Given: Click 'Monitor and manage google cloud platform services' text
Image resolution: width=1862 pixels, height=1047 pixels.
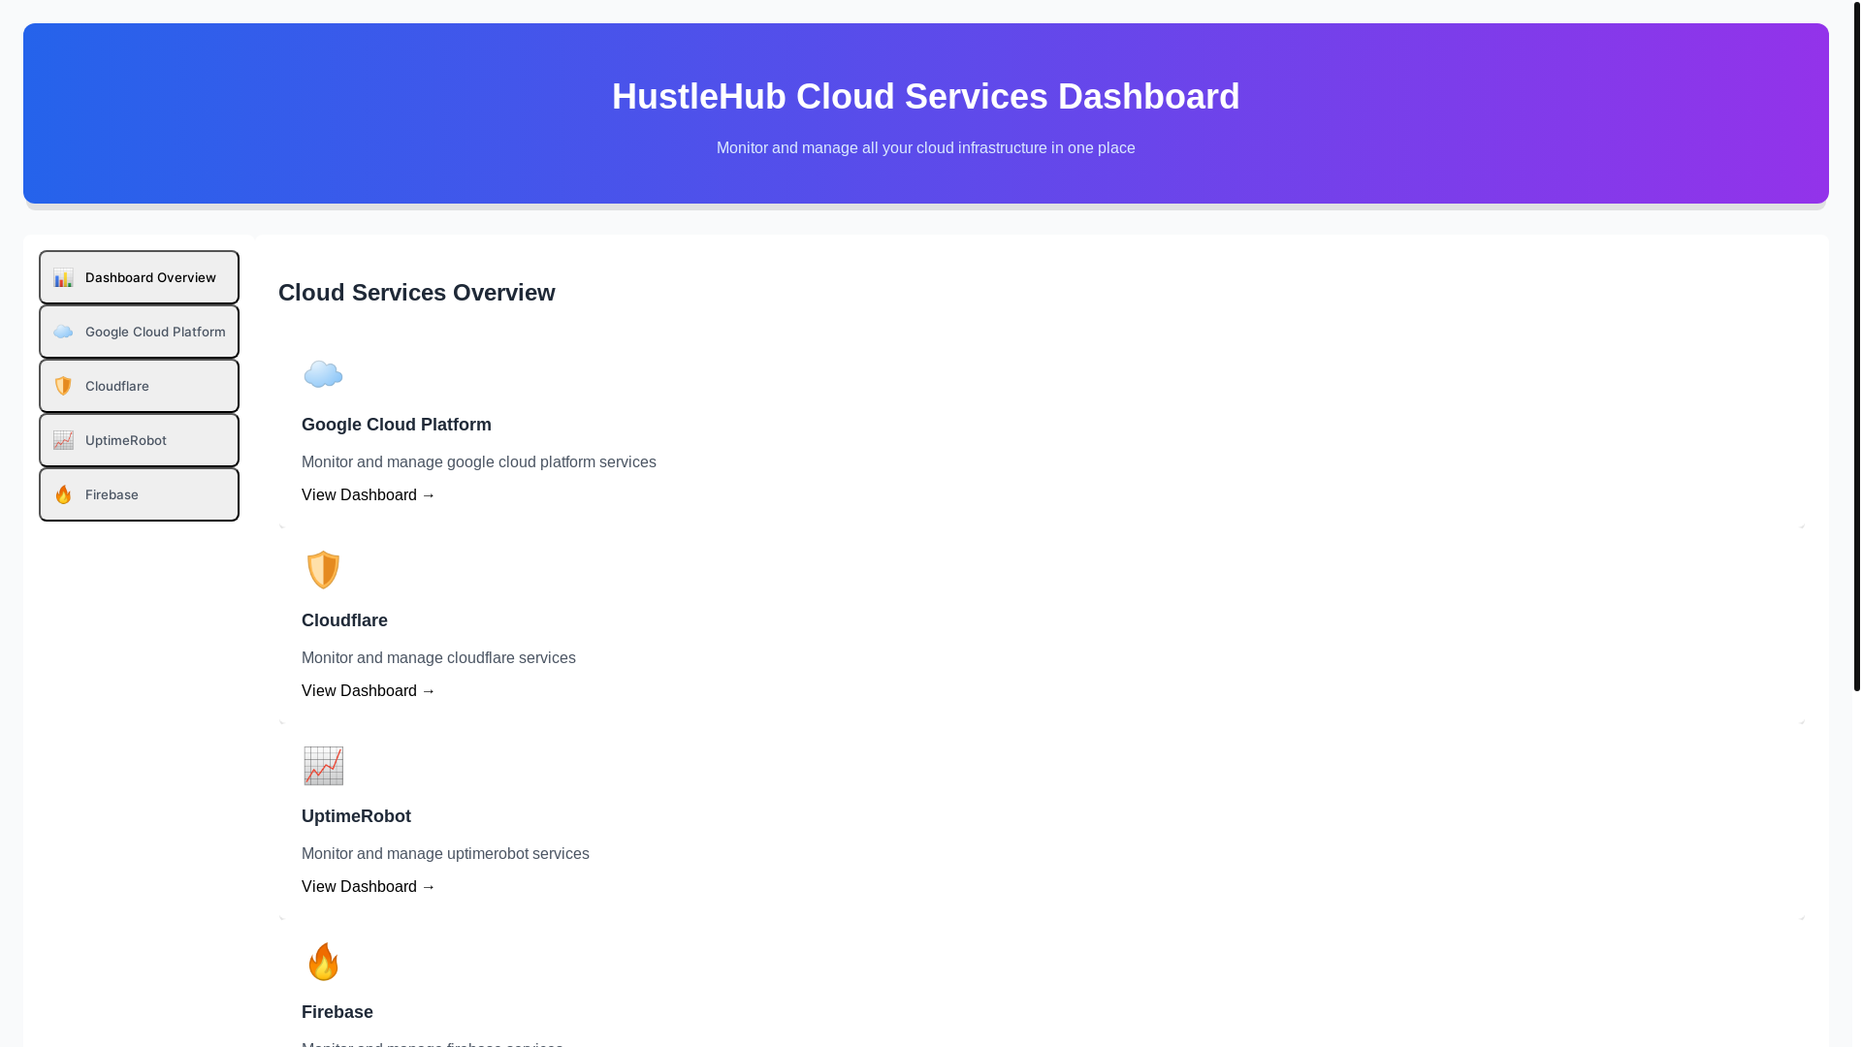Looking at the screenshot, I should 479,462.
